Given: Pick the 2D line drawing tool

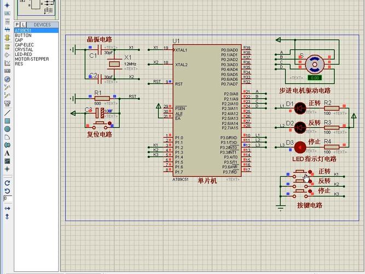Looking at the screenshot, I should click(7, 113).
